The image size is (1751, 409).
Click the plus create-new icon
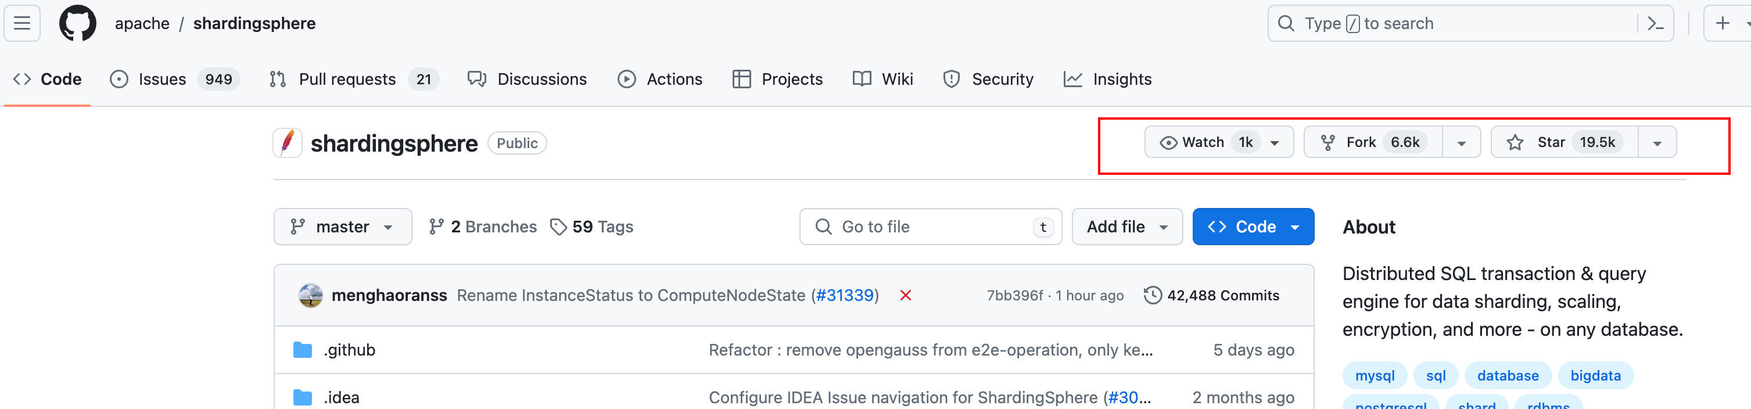(x=1723, y=23)
